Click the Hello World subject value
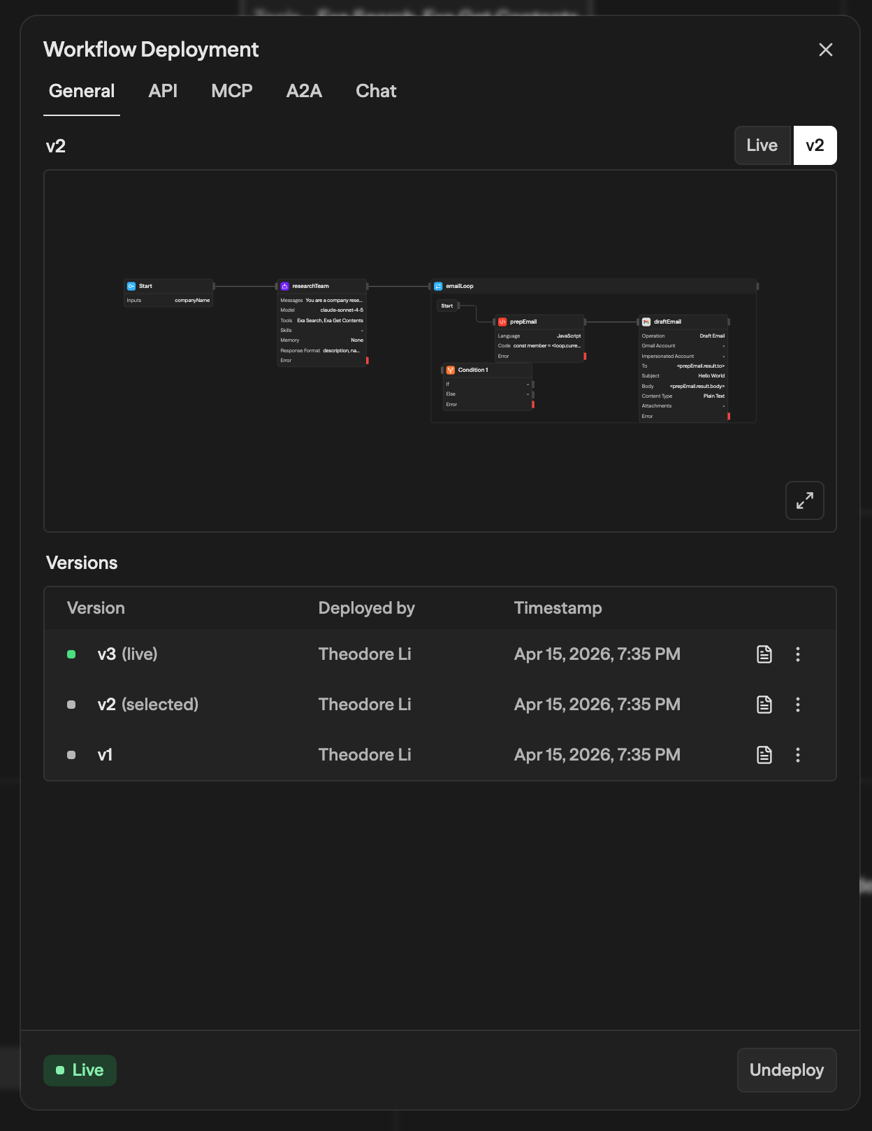872x1131 pixels. click(711, 375)
